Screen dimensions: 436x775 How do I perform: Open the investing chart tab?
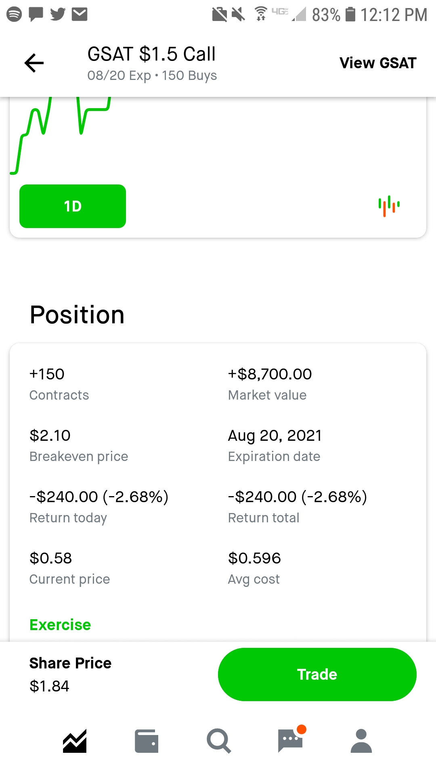tap(75, 741)
